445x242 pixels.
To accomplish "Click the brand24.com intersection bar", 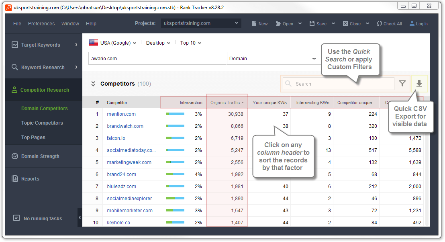I will [x=175, y=174].
